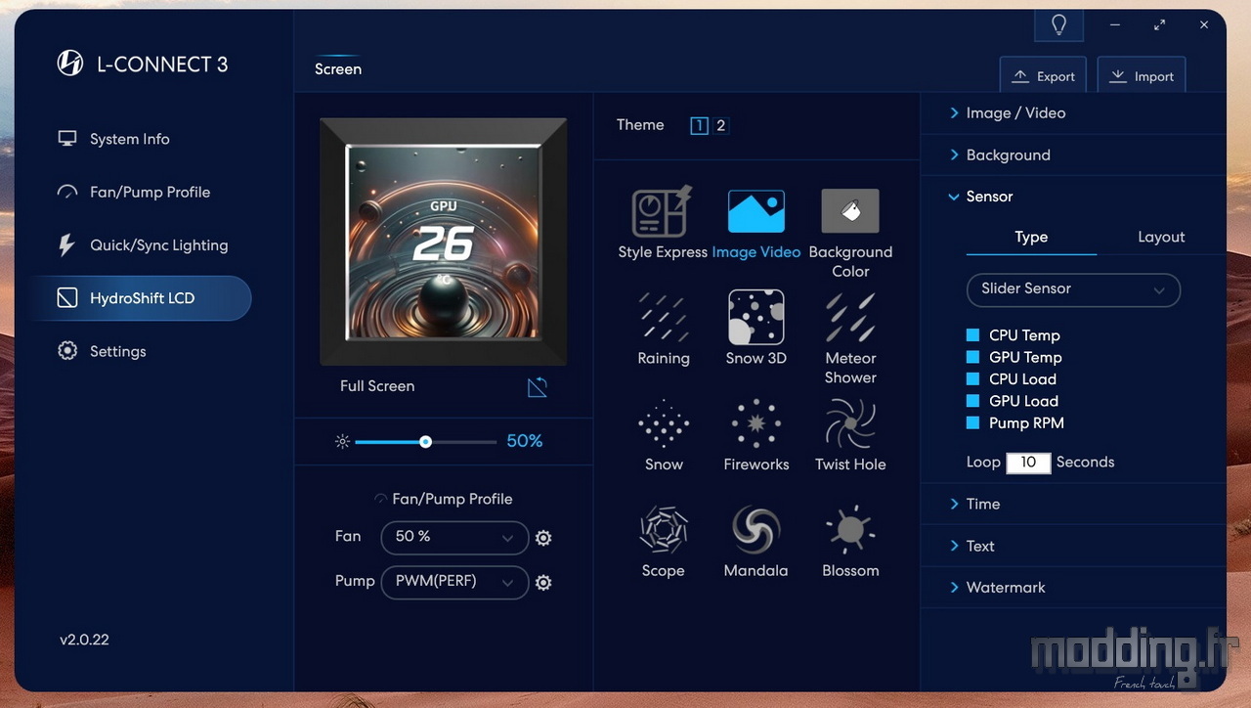Expand the Image / Video section

point(1073,113)
